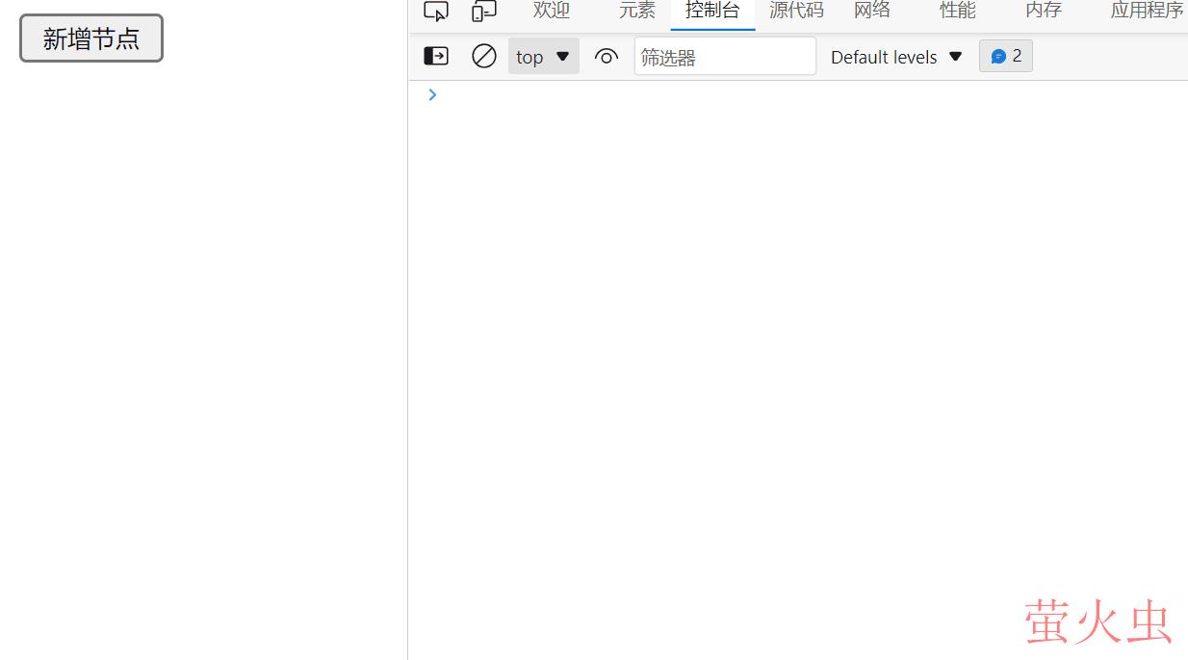
Task: Click the inspect element picker icon
Action: point(436,12)
